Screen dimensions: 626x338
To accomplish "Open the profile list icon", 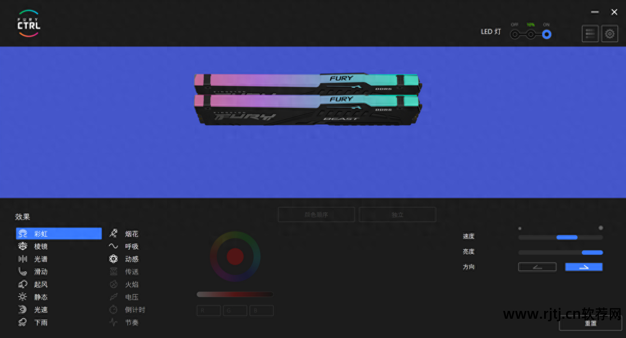I will [590, 34].
